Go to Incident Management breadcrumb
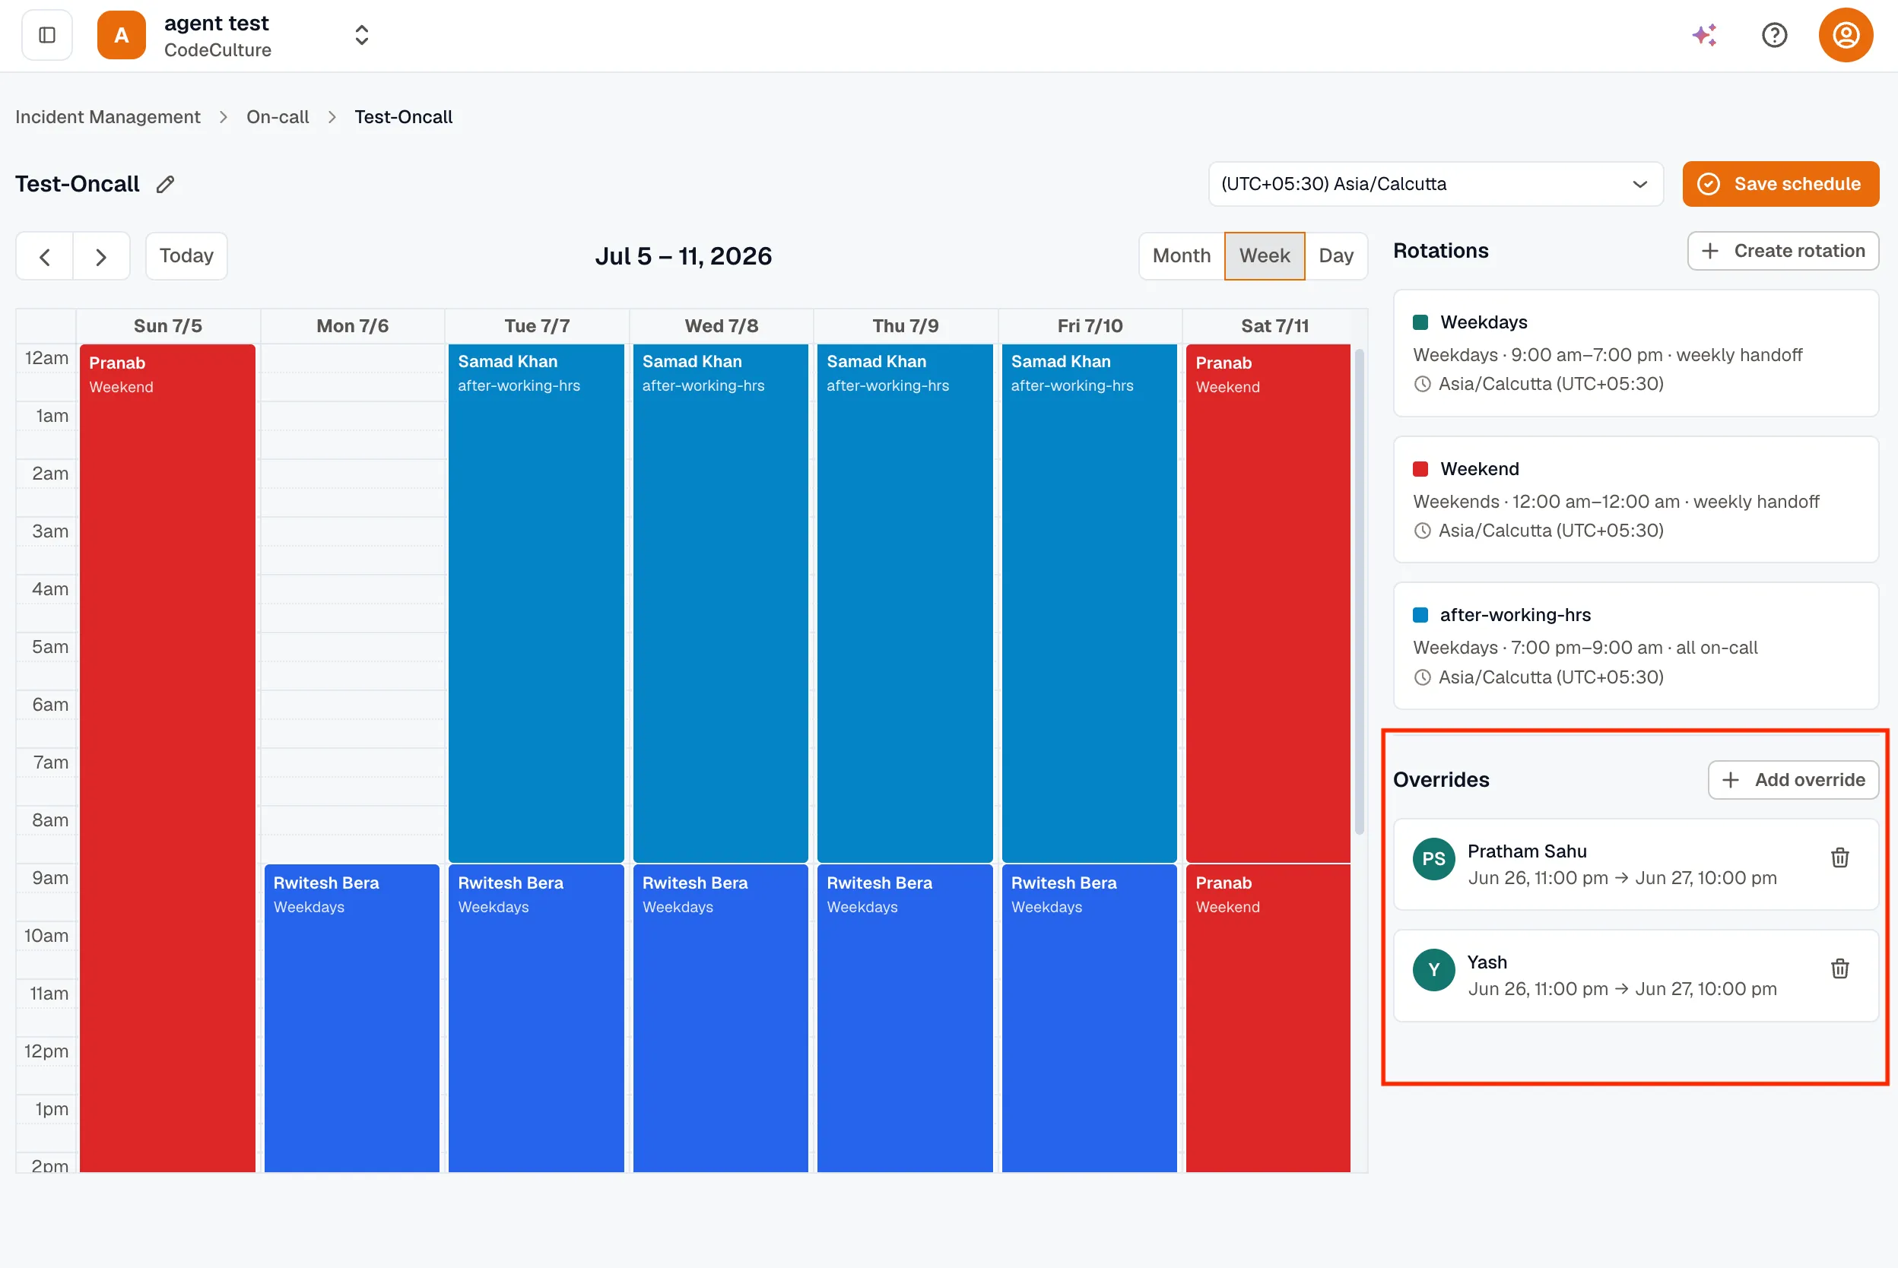The height and width of the screenshot is (1268, 1898). click(x=107, y=116)
